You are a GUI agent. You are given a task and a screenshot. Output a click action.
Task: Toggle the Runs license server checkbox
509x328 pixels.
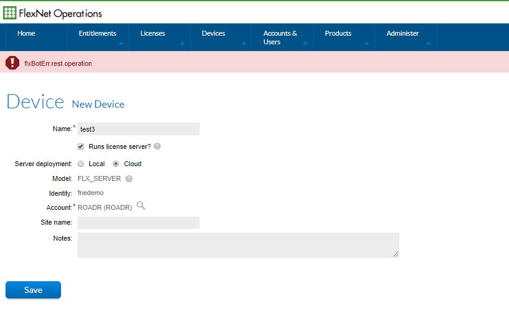(x=81, y=146)
